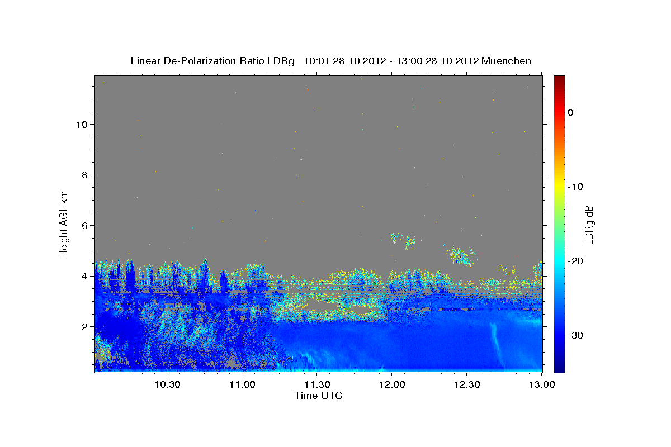Image resolution: width=671 pixels, height=447 pixels.
Task: Click the height tick label 4
Action: (84, 276)
